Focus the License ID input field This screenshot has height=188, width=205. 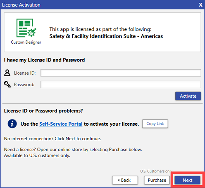click(x=121, y=73)
